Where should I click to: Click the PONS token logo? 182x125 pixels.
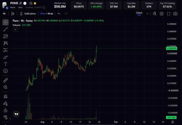(5, 5)
